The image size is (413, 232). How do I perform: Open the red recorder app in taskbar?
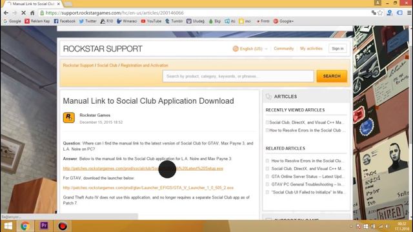(x=63, y=226)
